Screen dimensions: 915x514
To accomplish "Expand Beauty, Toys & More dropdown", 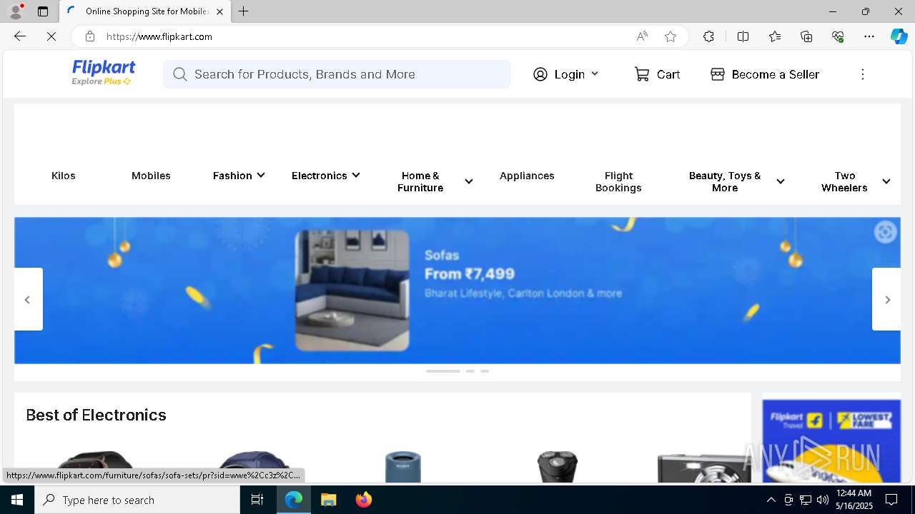I will point(736,181).
